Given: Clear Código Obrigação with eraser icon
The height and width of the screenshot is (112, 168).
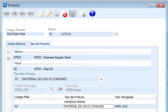Looking at the screenshot, I should click(x=59, y=89).
